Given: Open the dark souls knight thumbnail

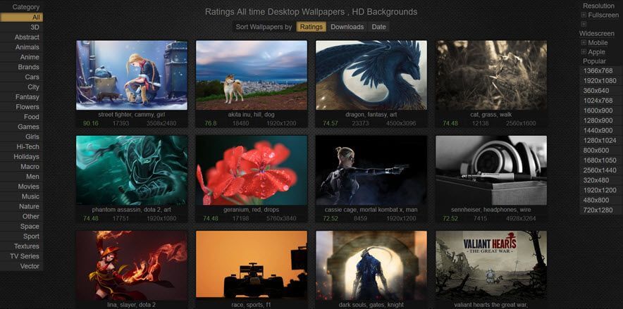Looking at the screenshot, I should pyautogui.click(x=371, y=265).
